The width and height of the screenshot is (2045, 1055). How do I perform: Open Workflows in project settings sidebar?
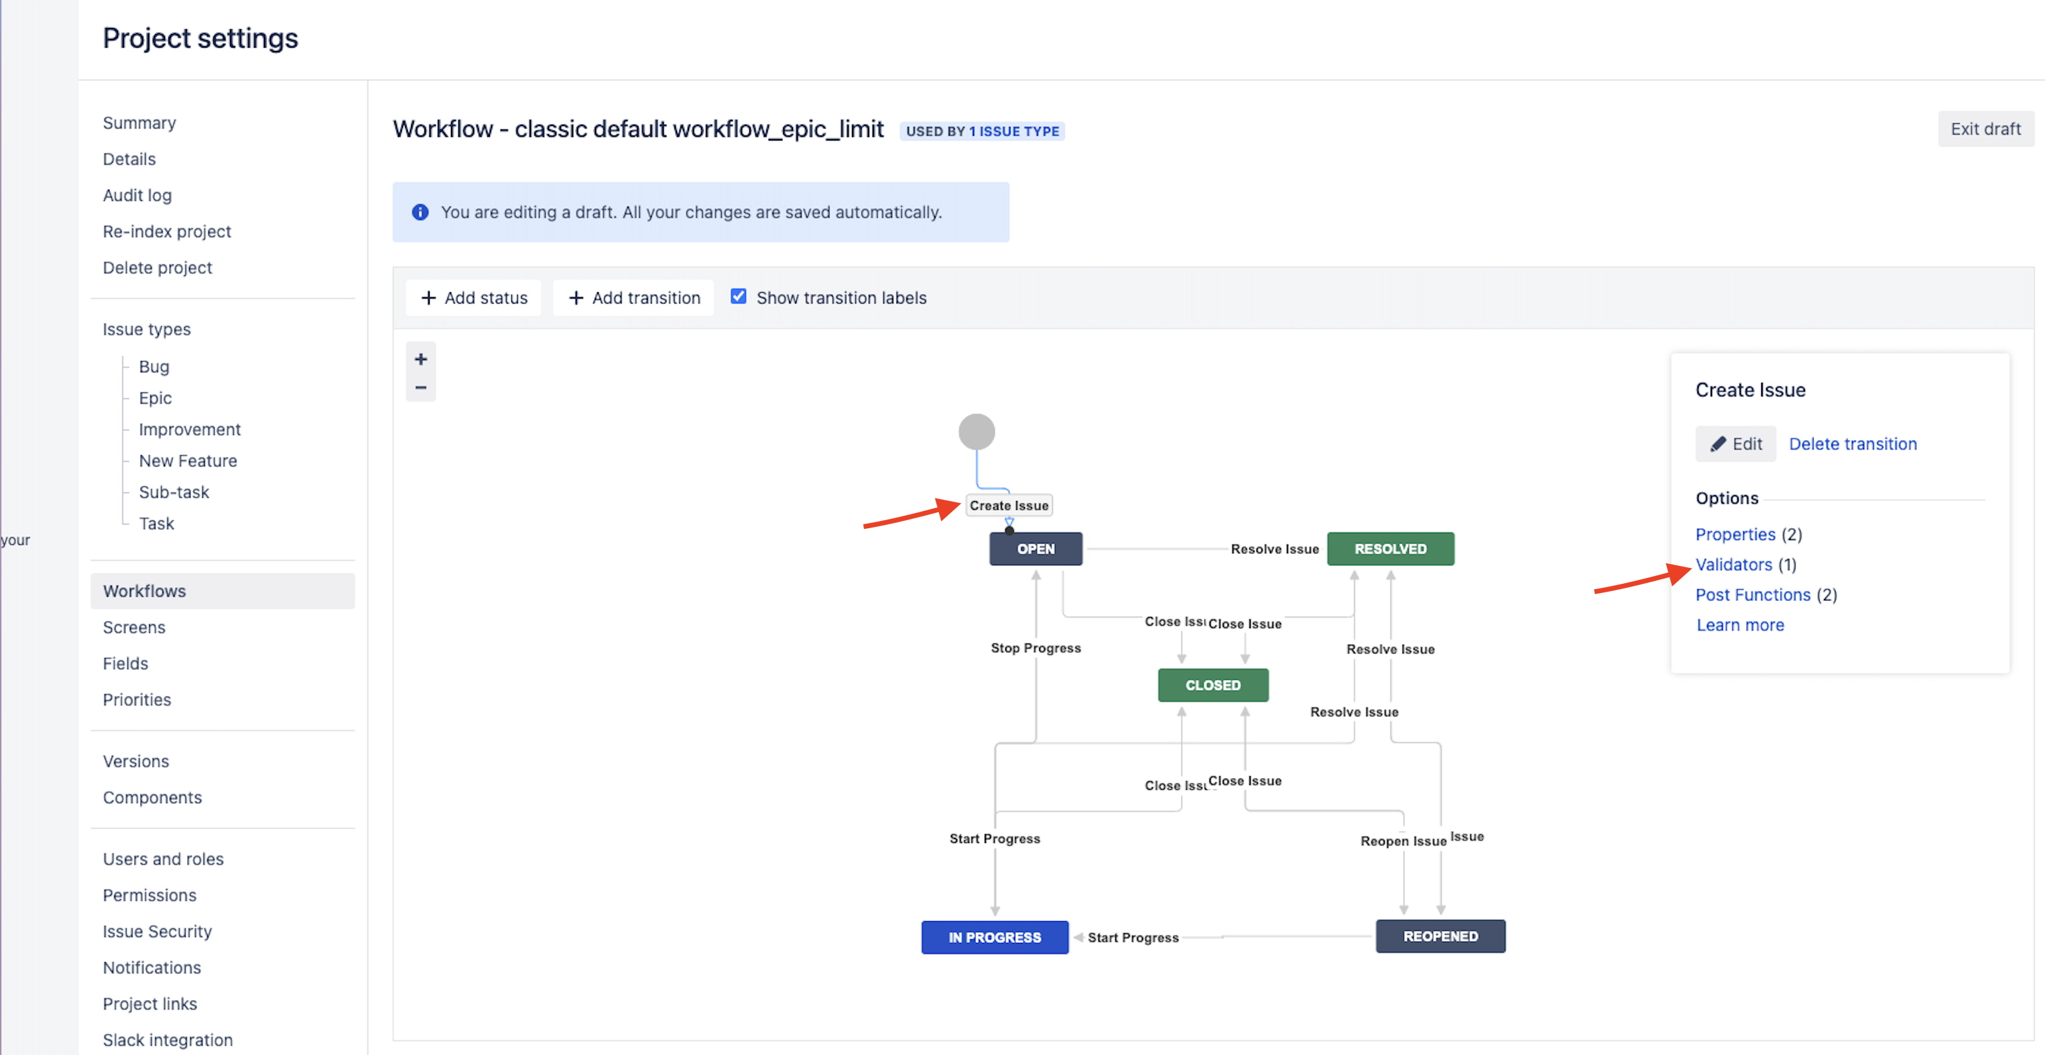(145, 591)
